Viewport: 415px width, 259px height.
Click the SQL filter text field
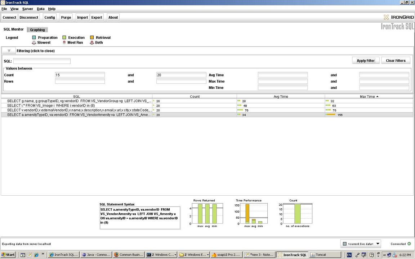click(x=42, y=61)
